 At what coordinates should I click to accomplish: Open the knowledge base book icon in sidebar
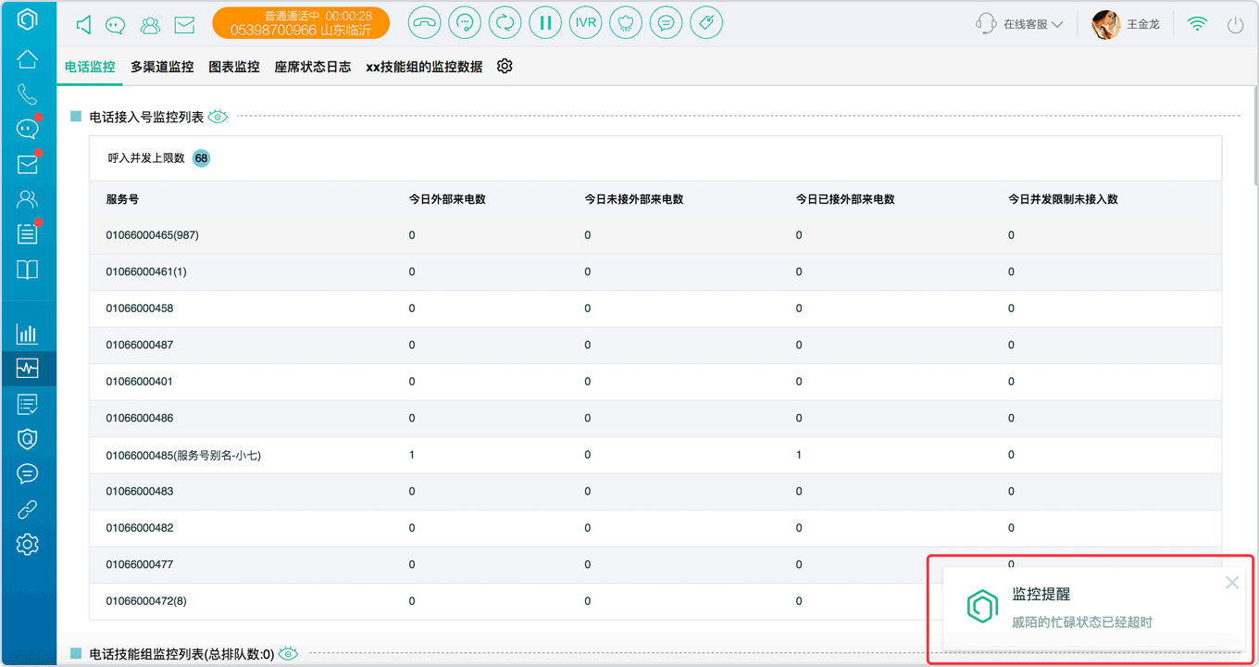pos(28,270)
